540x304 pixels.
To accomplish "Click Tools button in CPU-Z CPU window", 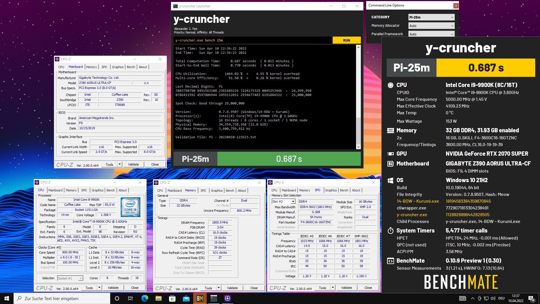I will click(89, 288).
